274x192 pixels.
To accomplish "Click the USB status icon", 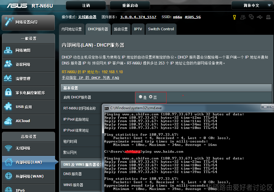I will click(260, 17).
